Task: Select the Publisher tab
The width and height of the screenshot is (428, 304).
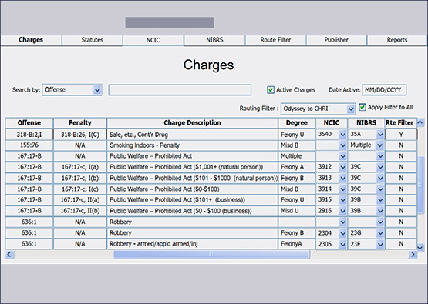Action: coord(336,40)
